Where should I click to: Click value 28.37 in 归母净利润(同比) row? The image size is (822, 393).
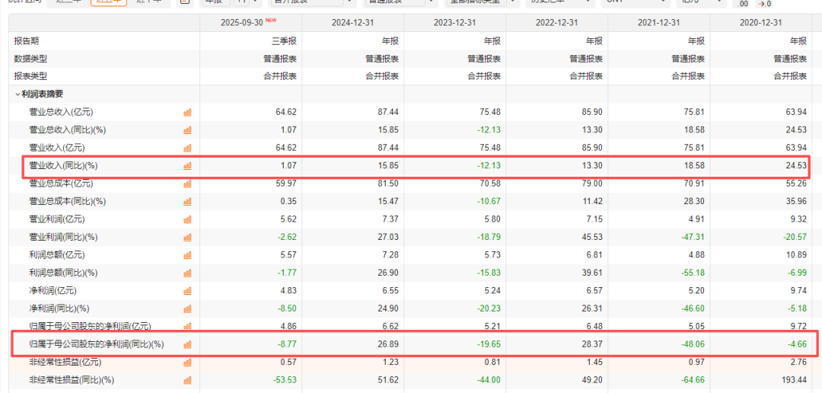pyautogui.click(x=594, y=345)
